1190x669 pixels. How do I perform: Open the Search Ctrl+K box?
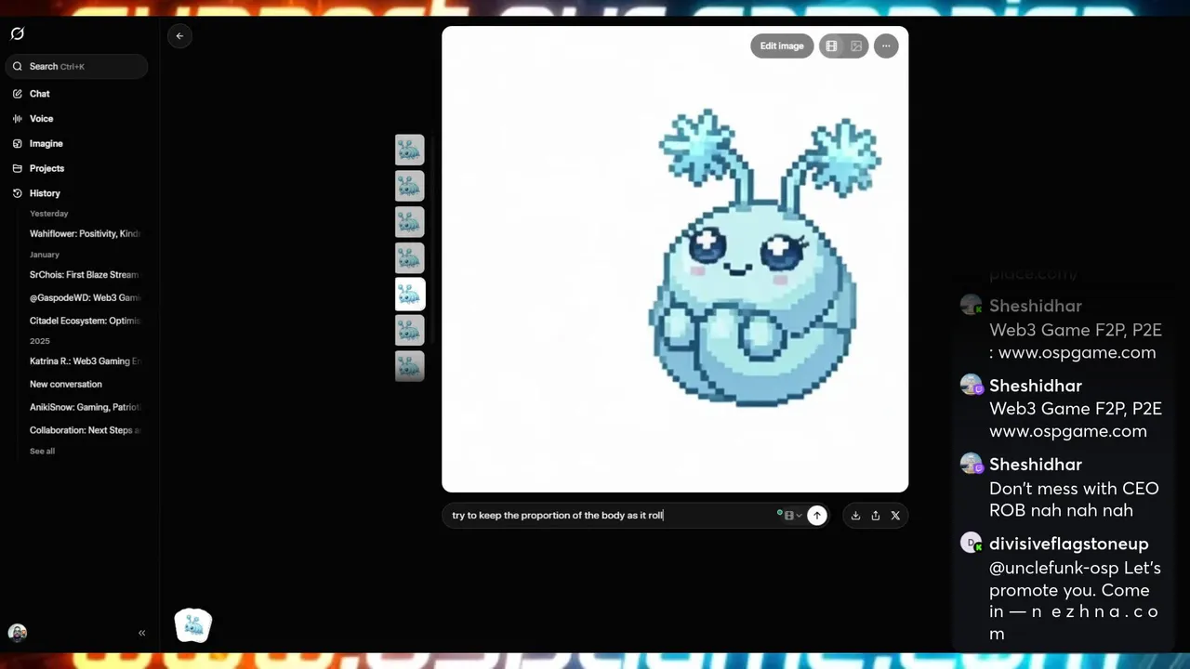point(76,66)
